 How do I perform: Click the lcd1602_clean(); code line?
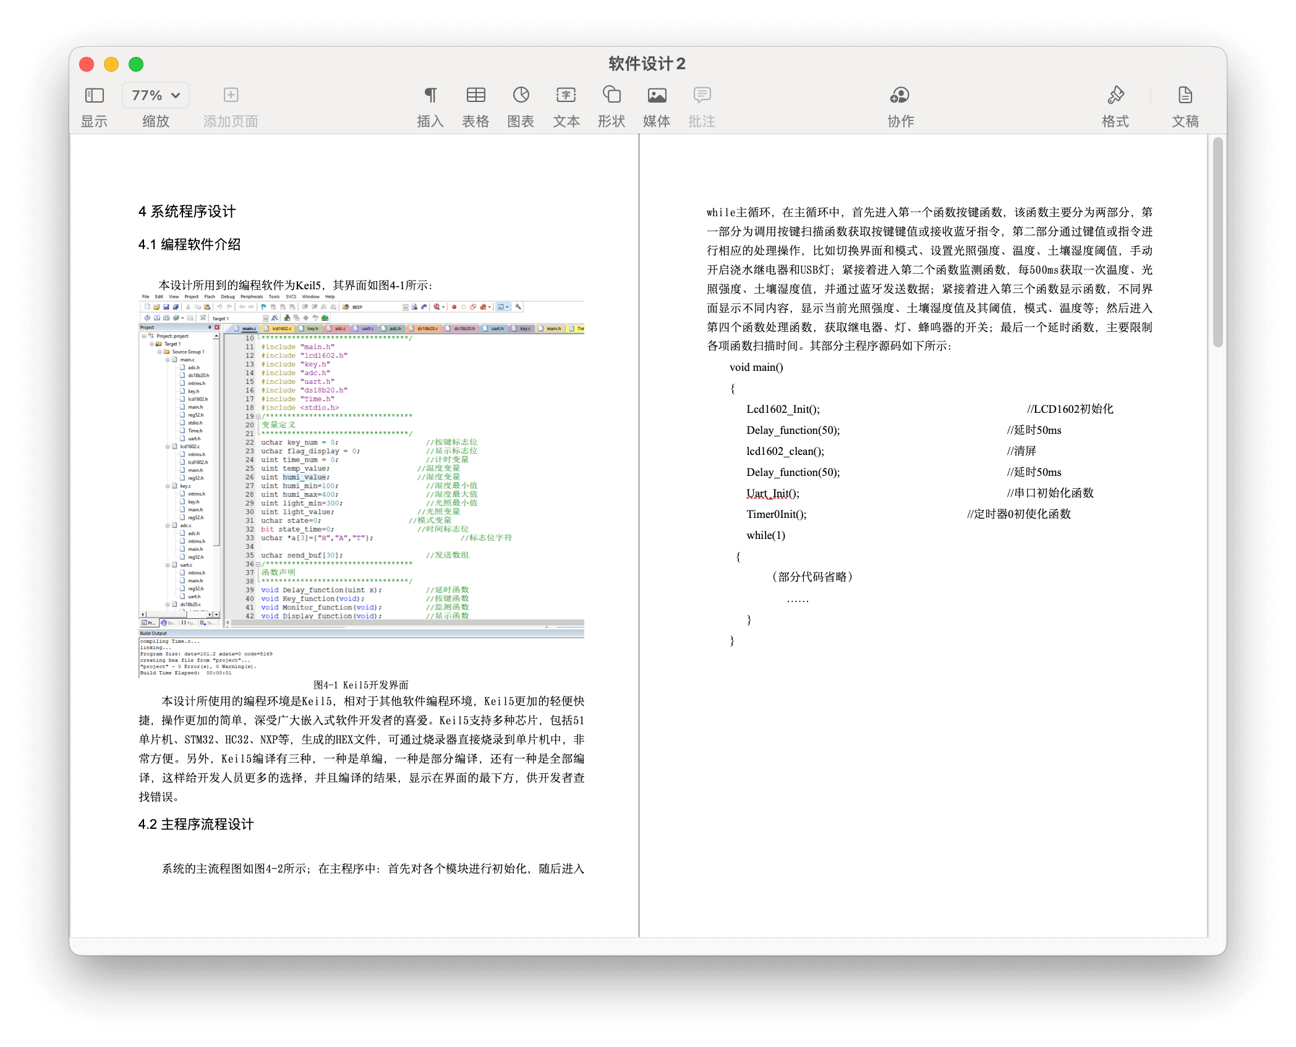point(785,451)
